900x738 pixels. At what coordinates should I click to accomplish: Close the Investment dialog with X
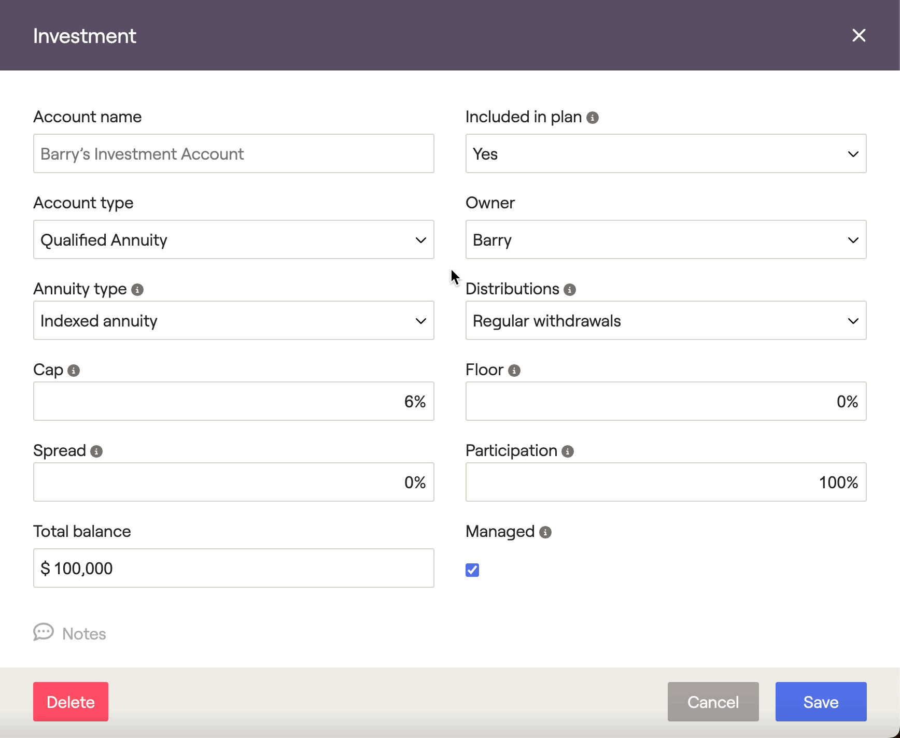coord(859,35)
